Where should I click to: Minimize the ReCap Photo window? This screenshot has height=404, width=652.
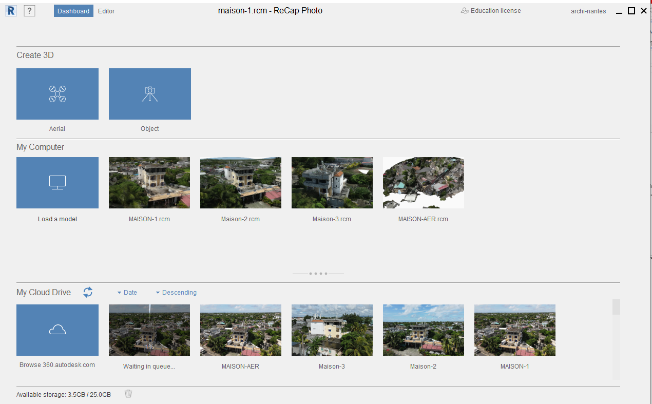click(619, 12)
